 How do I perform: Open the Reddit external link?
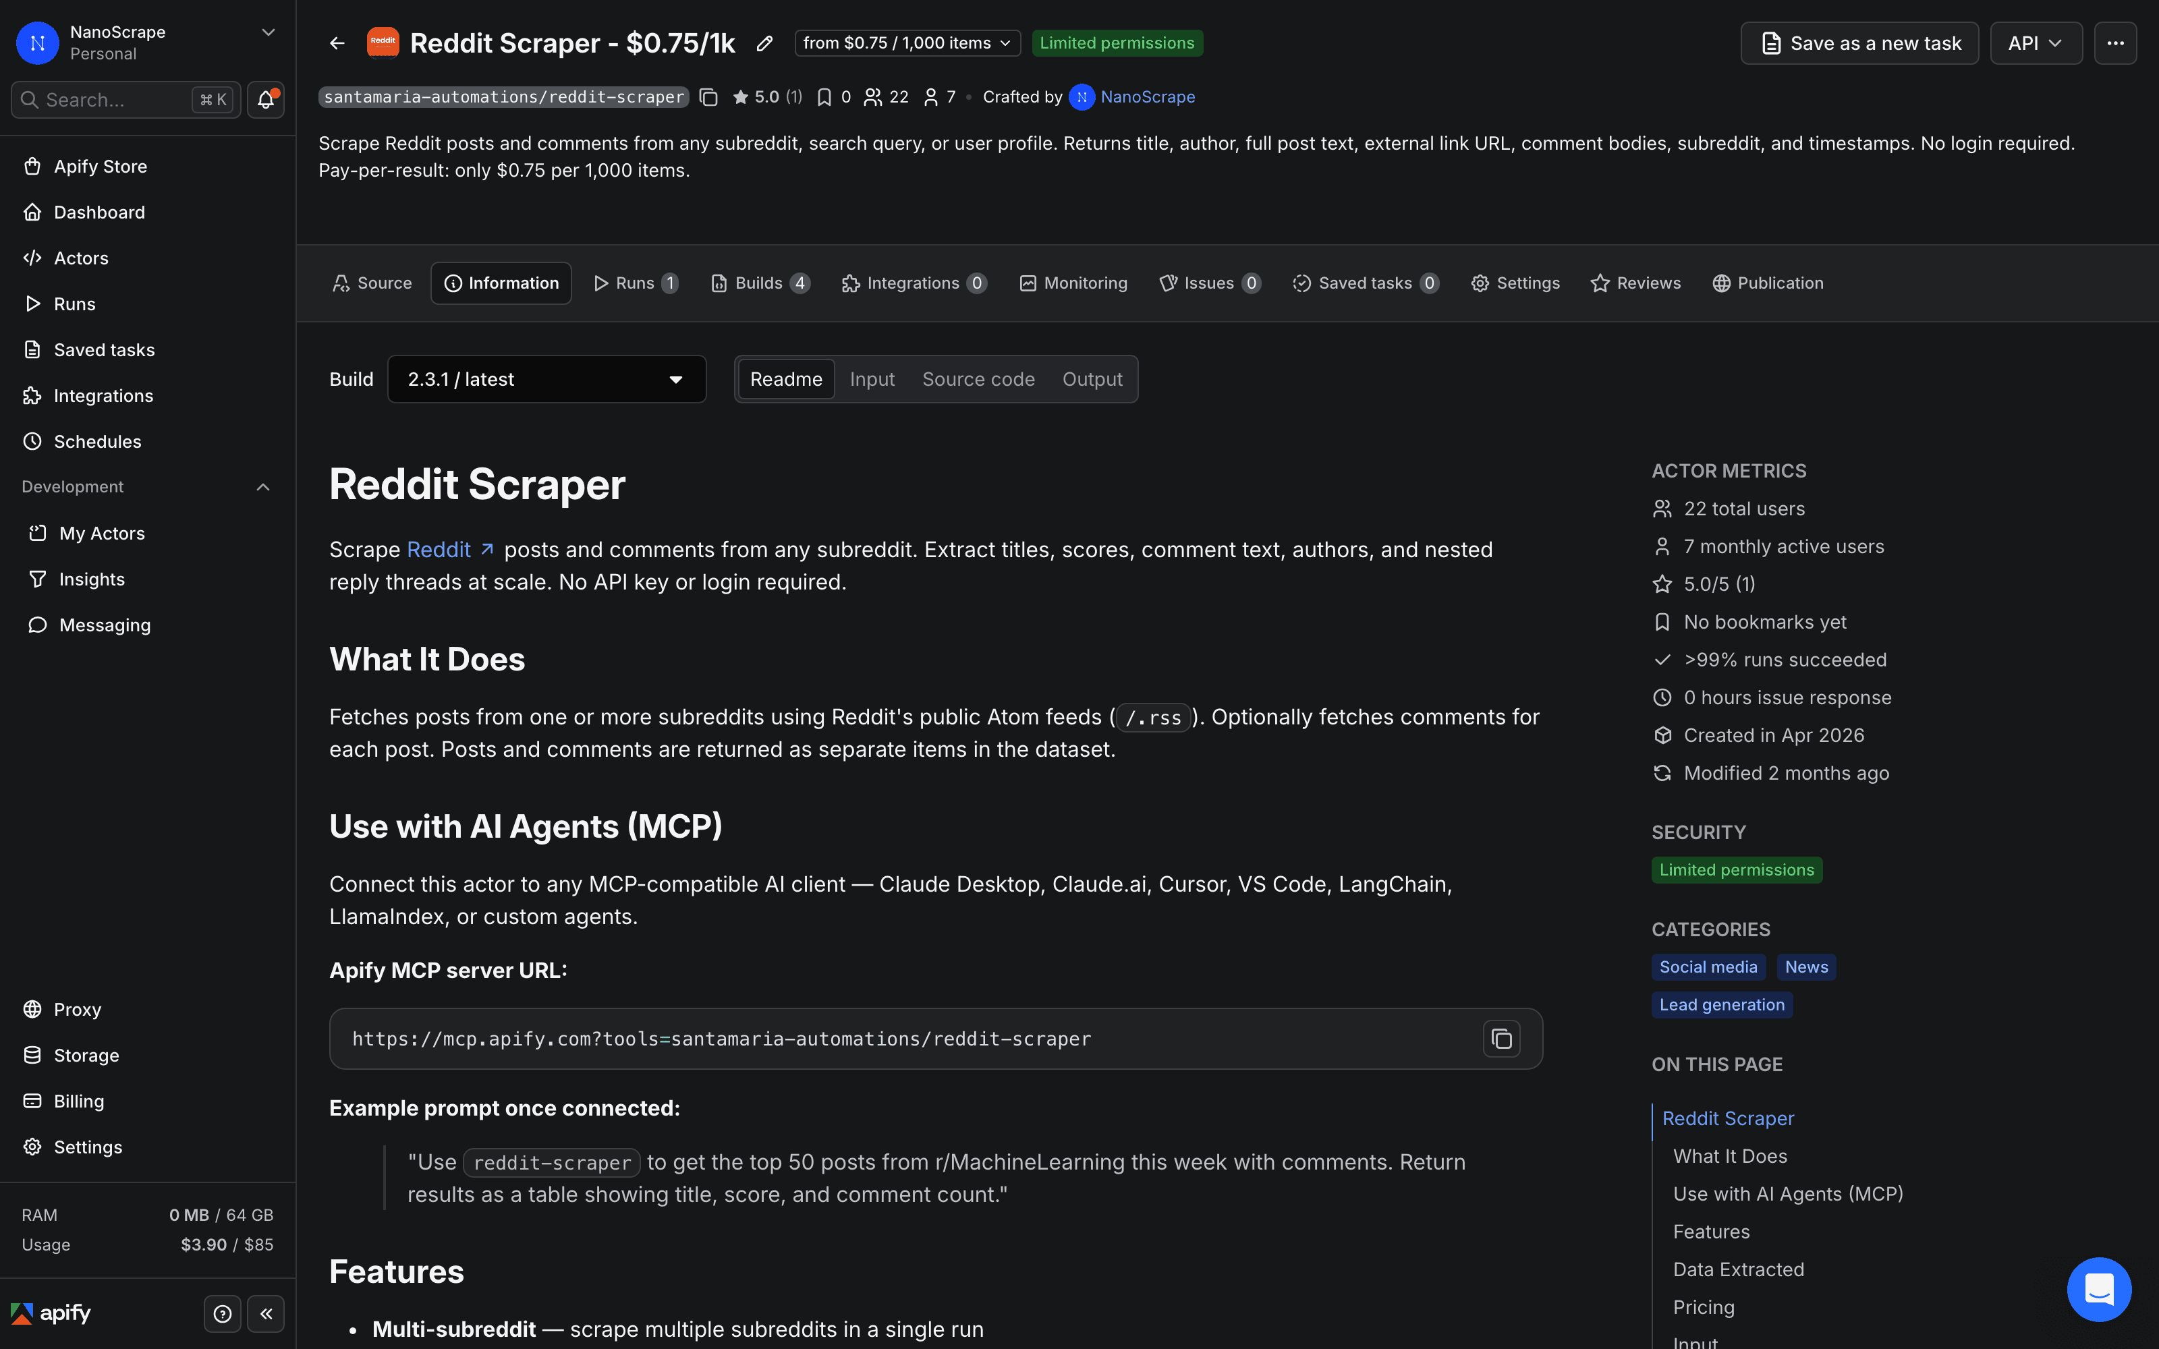449,550
